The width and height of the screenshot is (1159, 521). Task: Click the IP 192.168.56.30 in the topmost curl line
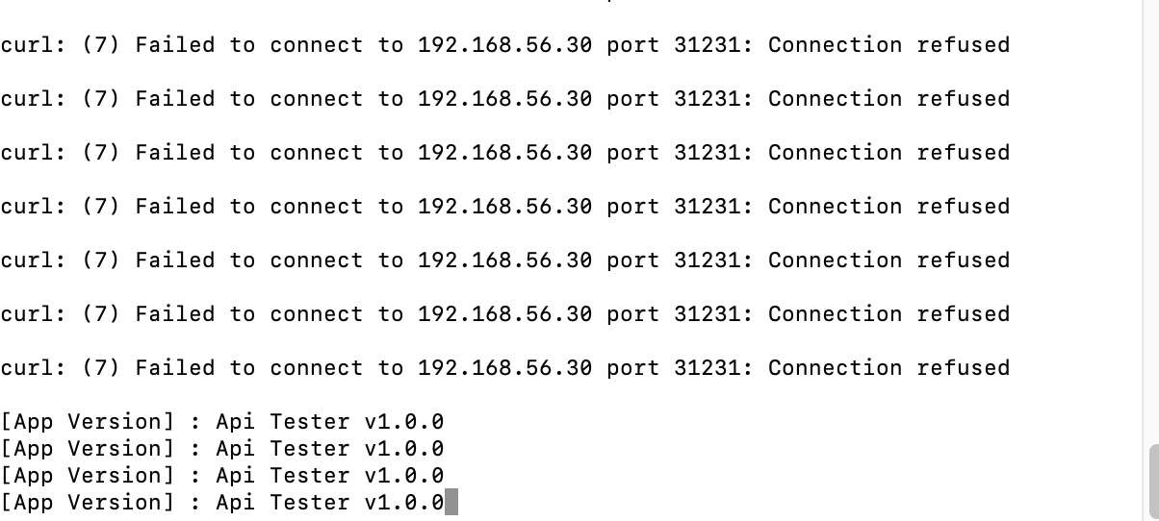[504, 45]
